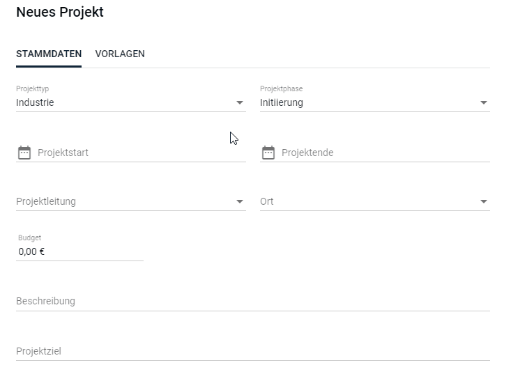Click the Projektleitung placeholder text
Screen dimensions: 511x381
pyautogui.click(x=46, y=201)
